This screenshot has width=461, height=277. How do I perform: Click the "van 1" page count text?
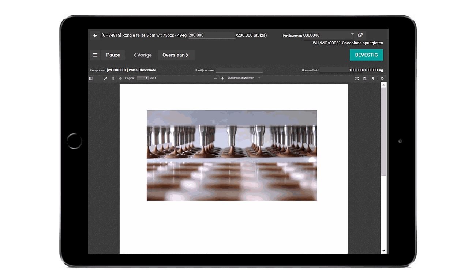pyautogui.click(x=153, y=78)
